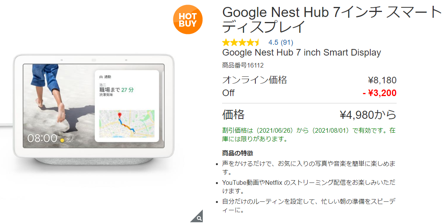
Task: Click the first bullet about photos and music
Action: (x=308, y=167)
